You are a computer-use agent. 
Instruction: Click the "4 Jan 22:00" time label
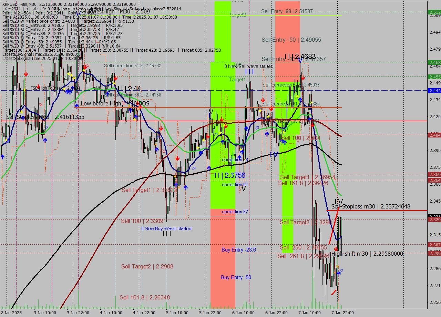144,313
